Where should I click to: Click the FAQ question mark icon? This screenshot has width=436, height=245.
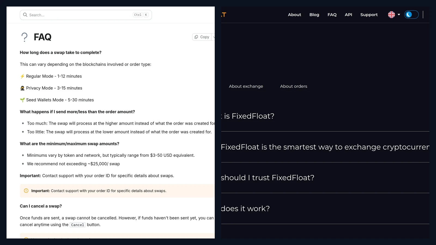tap(24, 37)
